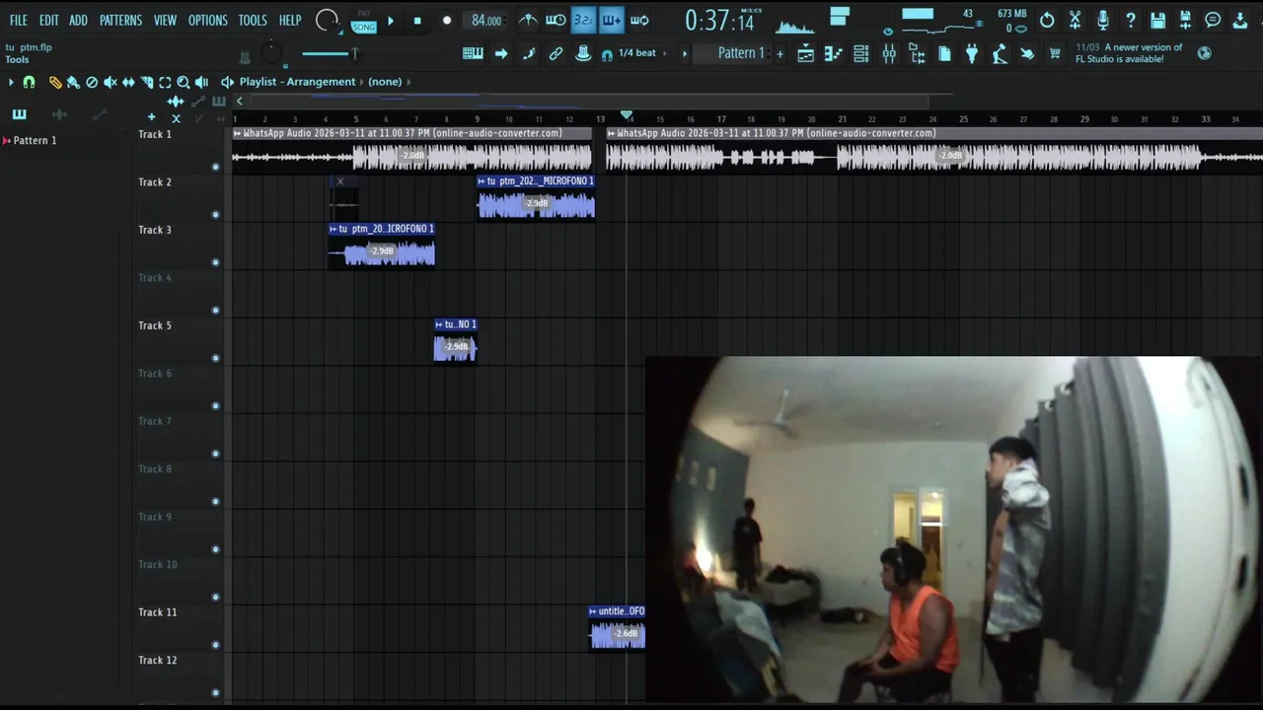Toggle typing keyboard to piano icon
1263x710 pixels.
(x=473, y=53)
